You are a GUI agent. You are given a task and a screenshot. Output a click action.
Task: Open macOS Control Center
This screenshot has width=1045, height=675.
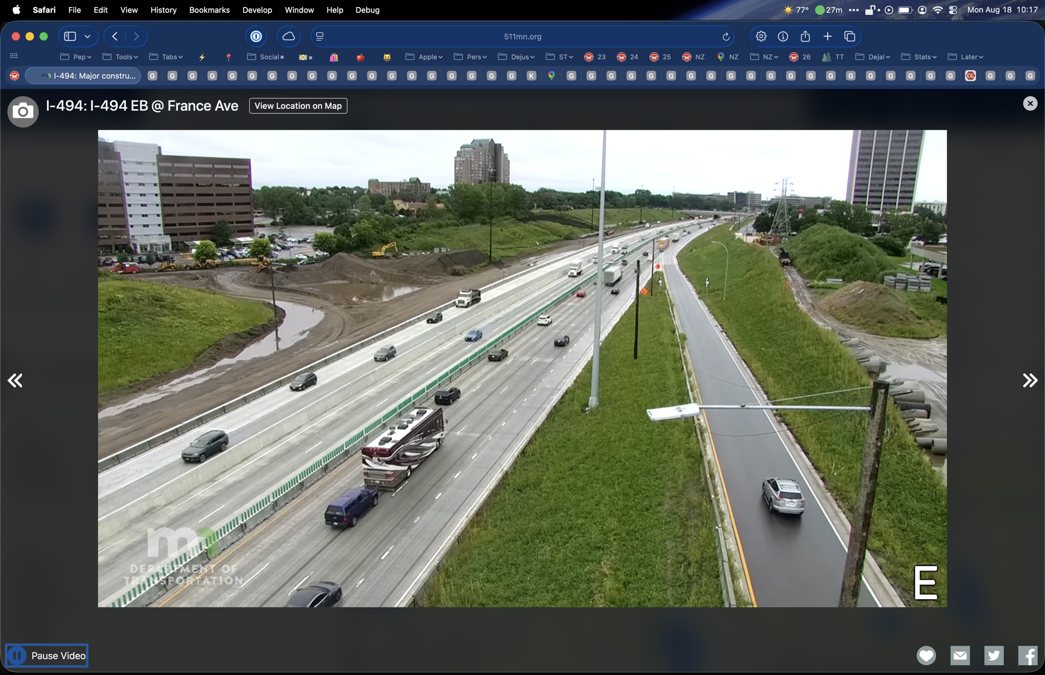click(x=953, y=10)
